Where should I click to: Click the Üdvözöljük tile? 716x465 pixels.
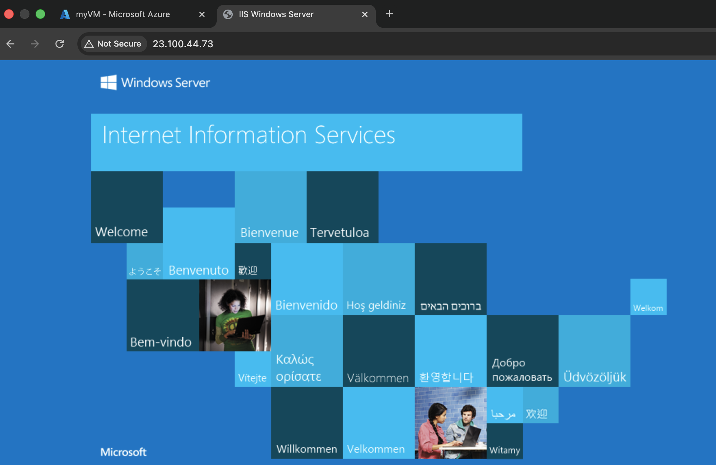(594, 351)
